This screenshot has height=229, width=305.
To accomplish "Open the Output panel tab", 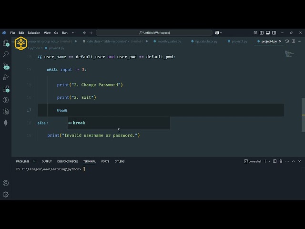I will coord(47,161).
